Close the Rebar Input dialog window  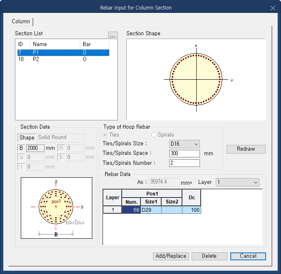point(273,8)
